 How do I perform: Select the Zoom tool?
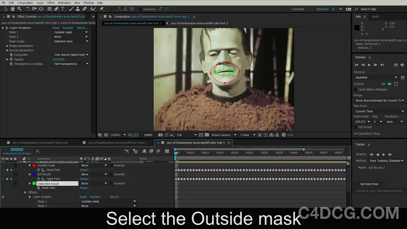20,9
